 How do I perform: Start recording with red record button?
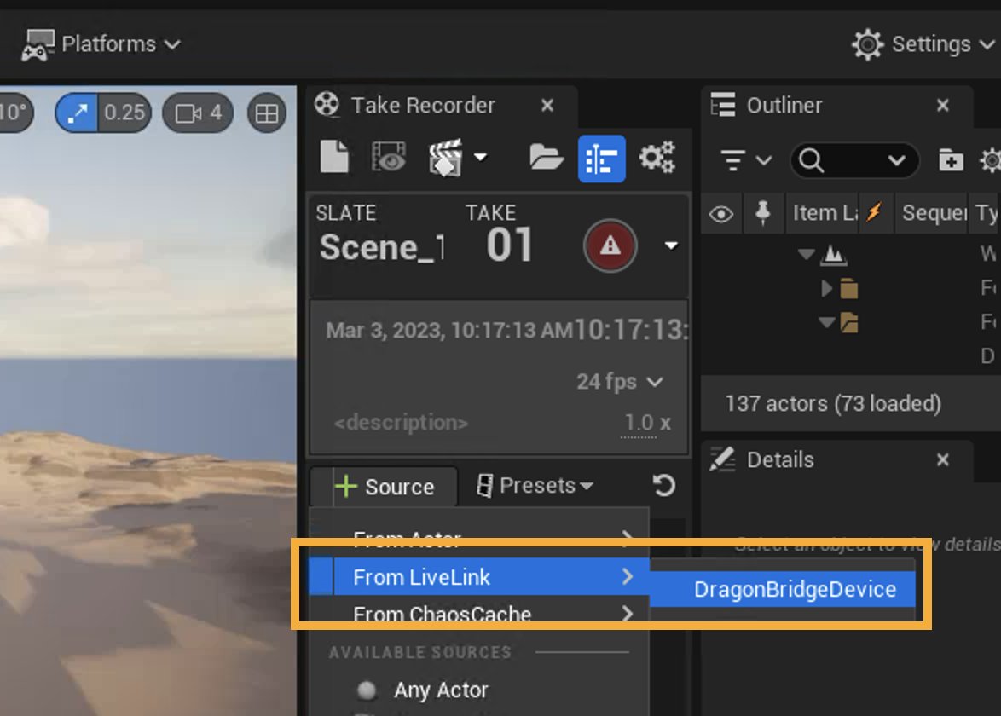[x=610, y=245]
